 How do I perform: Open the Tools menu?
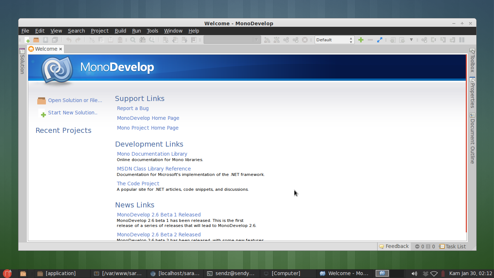[x=152, y=31]
